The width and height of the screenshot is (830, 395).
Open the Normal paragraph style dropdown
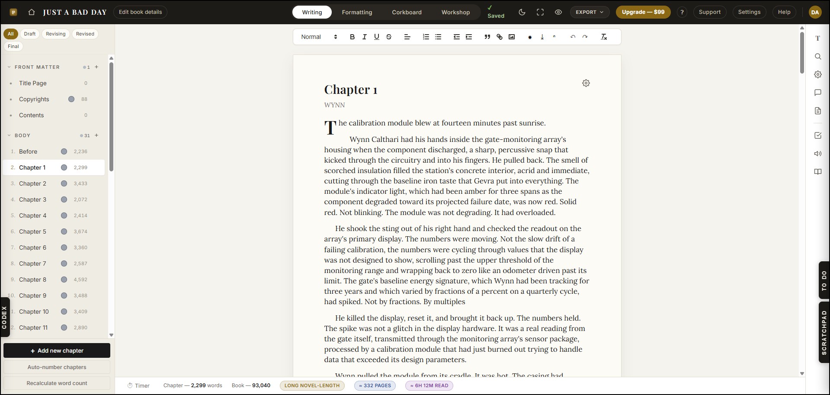319,37
